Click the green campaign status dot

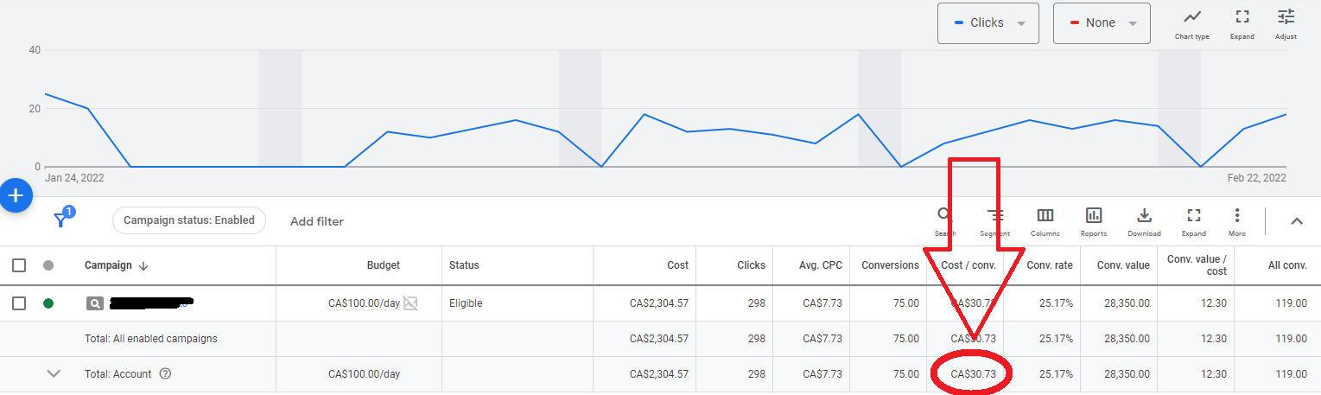pyautogui.click(x=48, y=303)
